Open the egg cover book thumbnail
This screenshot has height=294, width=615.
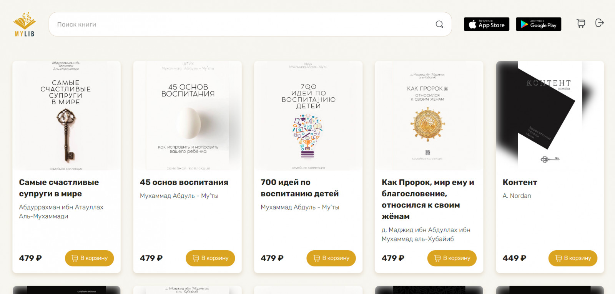[x=188, y=116]
